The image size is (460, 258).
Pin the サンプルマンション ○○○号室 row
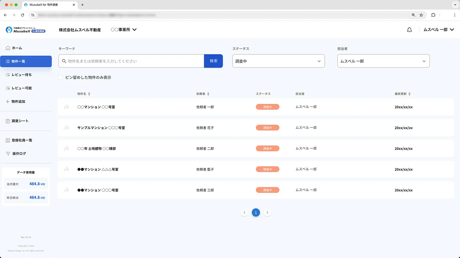coord(66,127)
